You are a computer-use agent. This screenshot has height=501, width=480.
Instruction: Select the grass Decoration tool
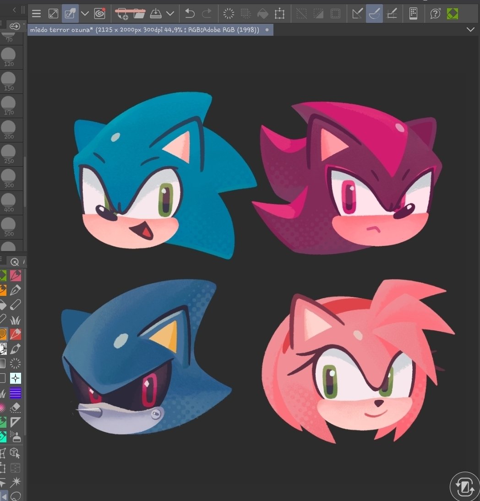(15, 320)
